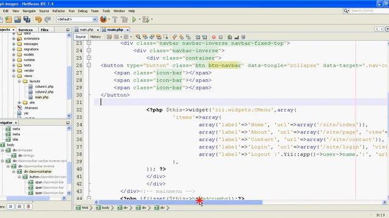Viewport: 389px width, 218px height.
Task: Click the Firefox browser icon in toolbar
Action: pyautogui.click(x=103, y=19)
